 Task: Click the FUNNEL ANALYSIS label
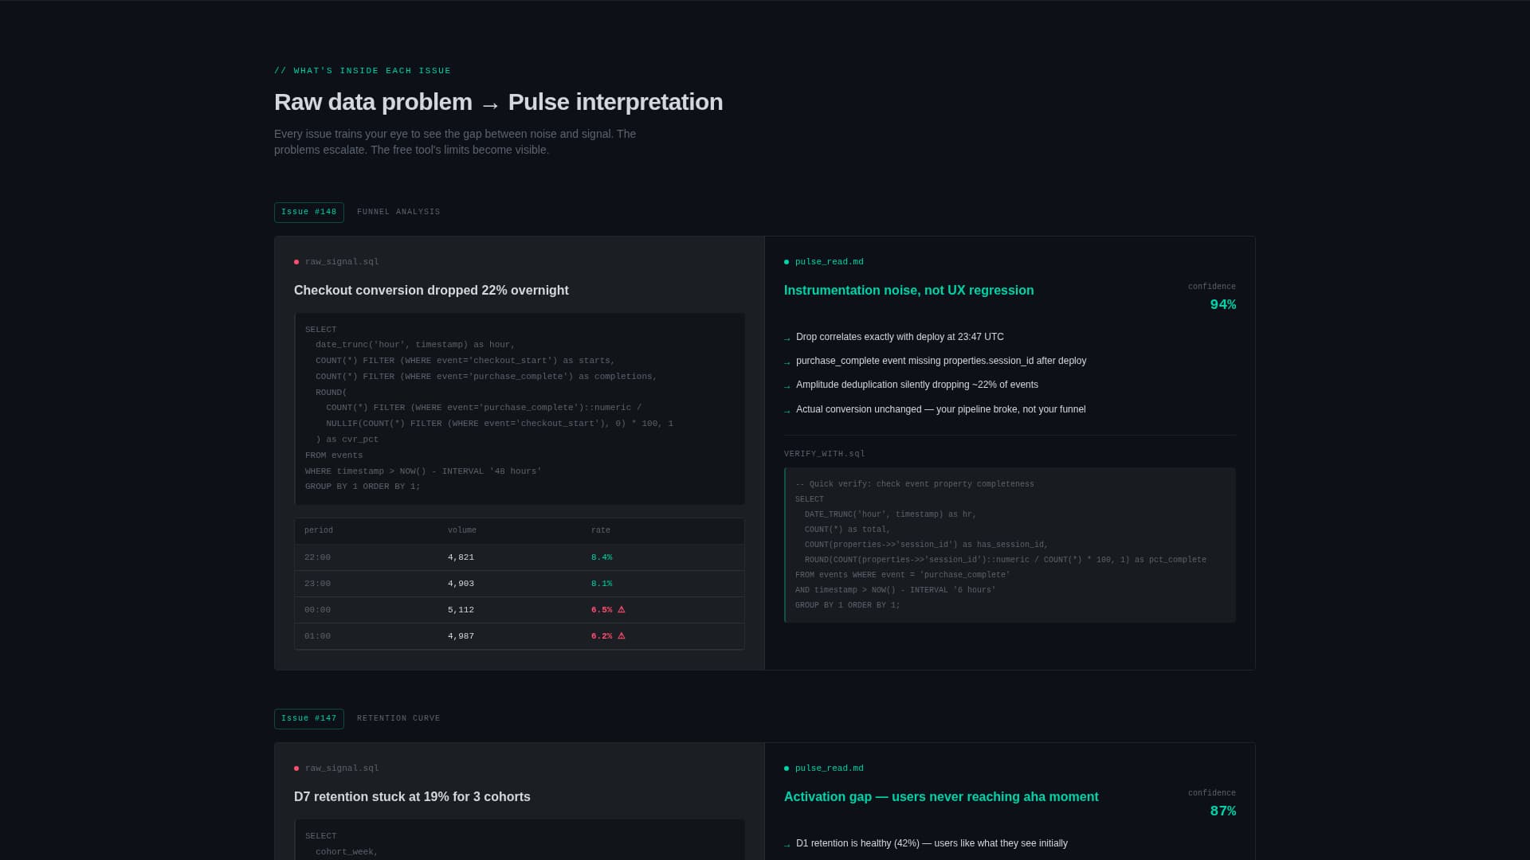[x=398, y=212]
